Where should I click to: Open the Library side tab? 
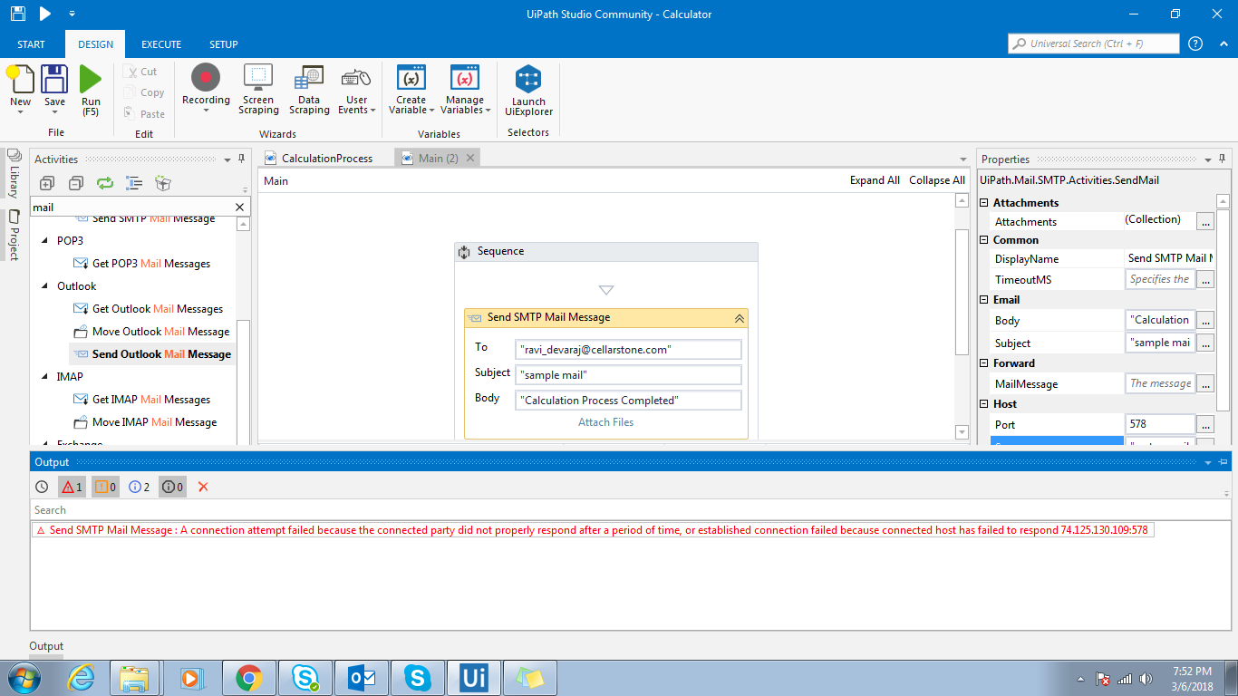[x=15, y=173]
